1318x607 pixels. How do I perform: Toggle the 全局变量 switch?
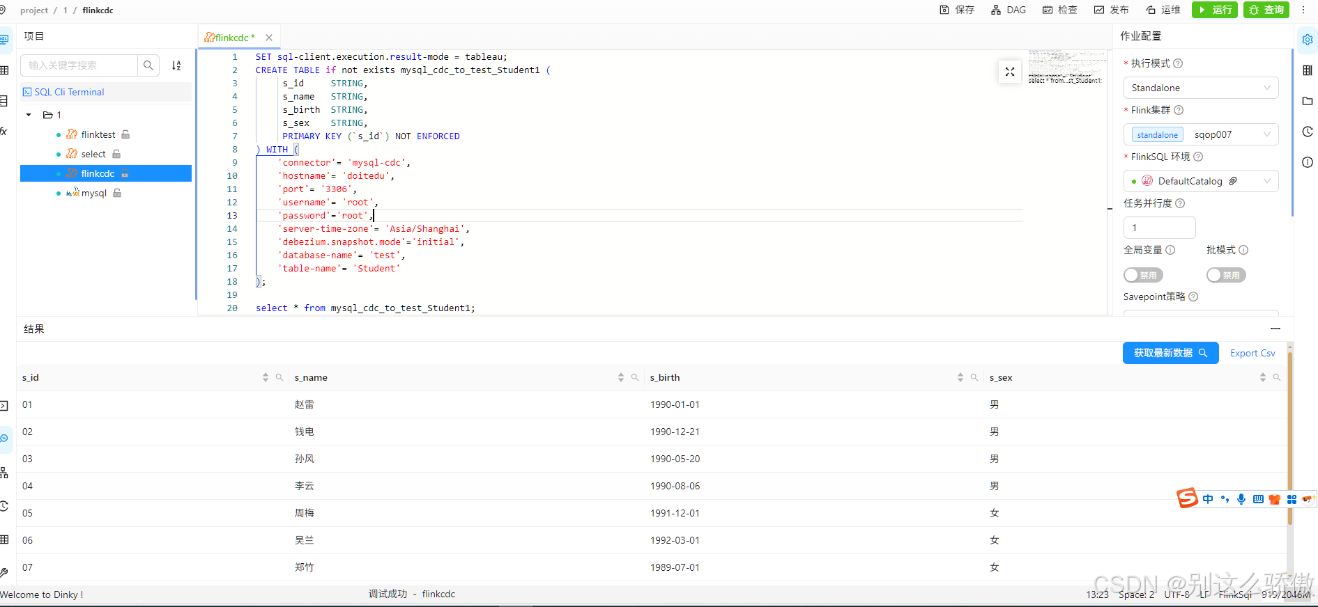point(1143,275)
